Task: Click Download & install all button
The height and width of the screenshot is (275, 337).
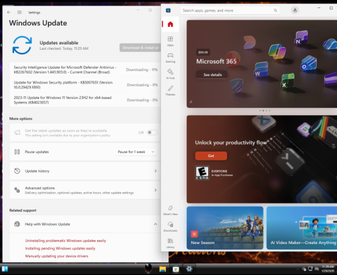Action: coord(140,48)
